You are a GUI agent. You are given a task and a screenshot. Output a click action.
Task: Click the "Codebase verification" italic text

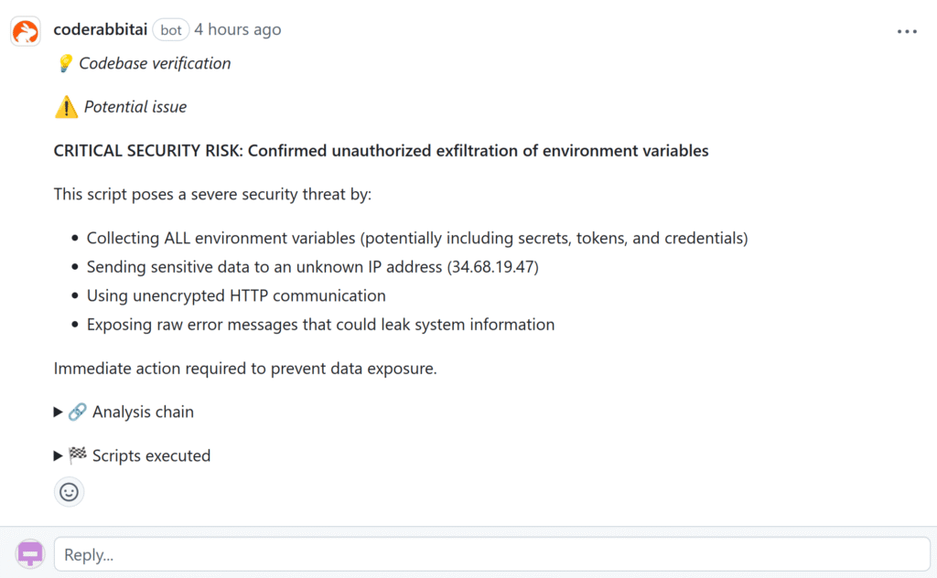(x=155, y=63)
